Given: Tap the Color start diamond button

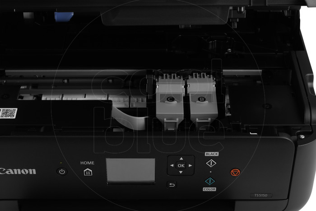Looking at the screenshot, I should 210,181.
